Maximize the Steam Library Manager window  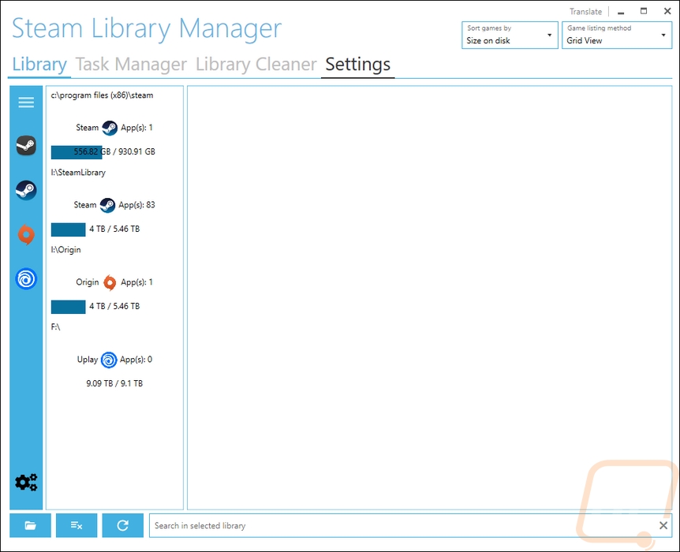[644, 11]
